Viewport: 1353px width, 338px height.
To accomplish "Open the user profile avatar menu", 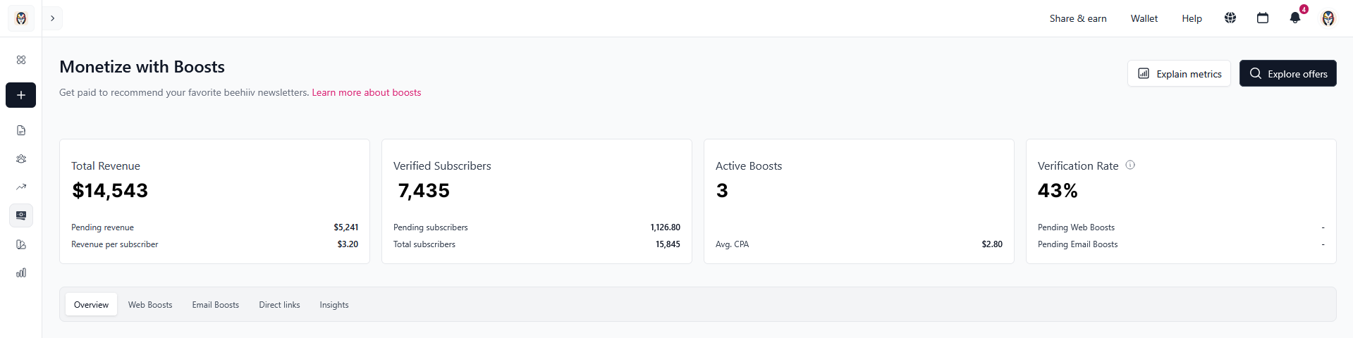I will click(1328, 18).
